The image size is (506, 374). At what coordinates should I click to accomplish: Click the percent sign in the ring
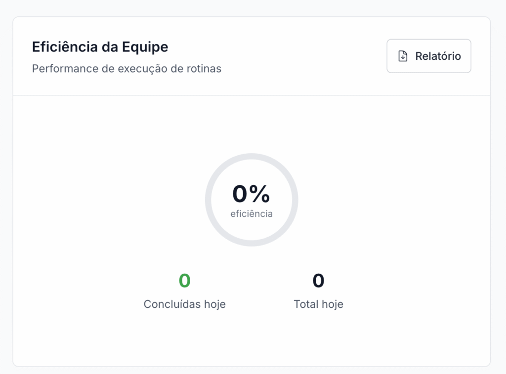pyautogui.click(x=260, y=194)
